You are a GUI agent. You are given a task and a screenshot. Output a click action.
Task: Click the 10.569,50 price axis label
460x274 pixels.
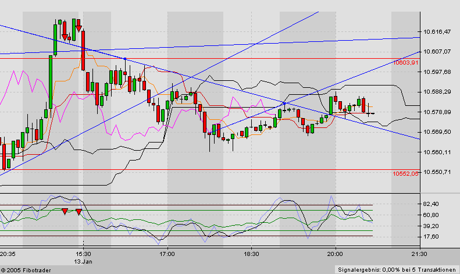(x=437, y=132)
